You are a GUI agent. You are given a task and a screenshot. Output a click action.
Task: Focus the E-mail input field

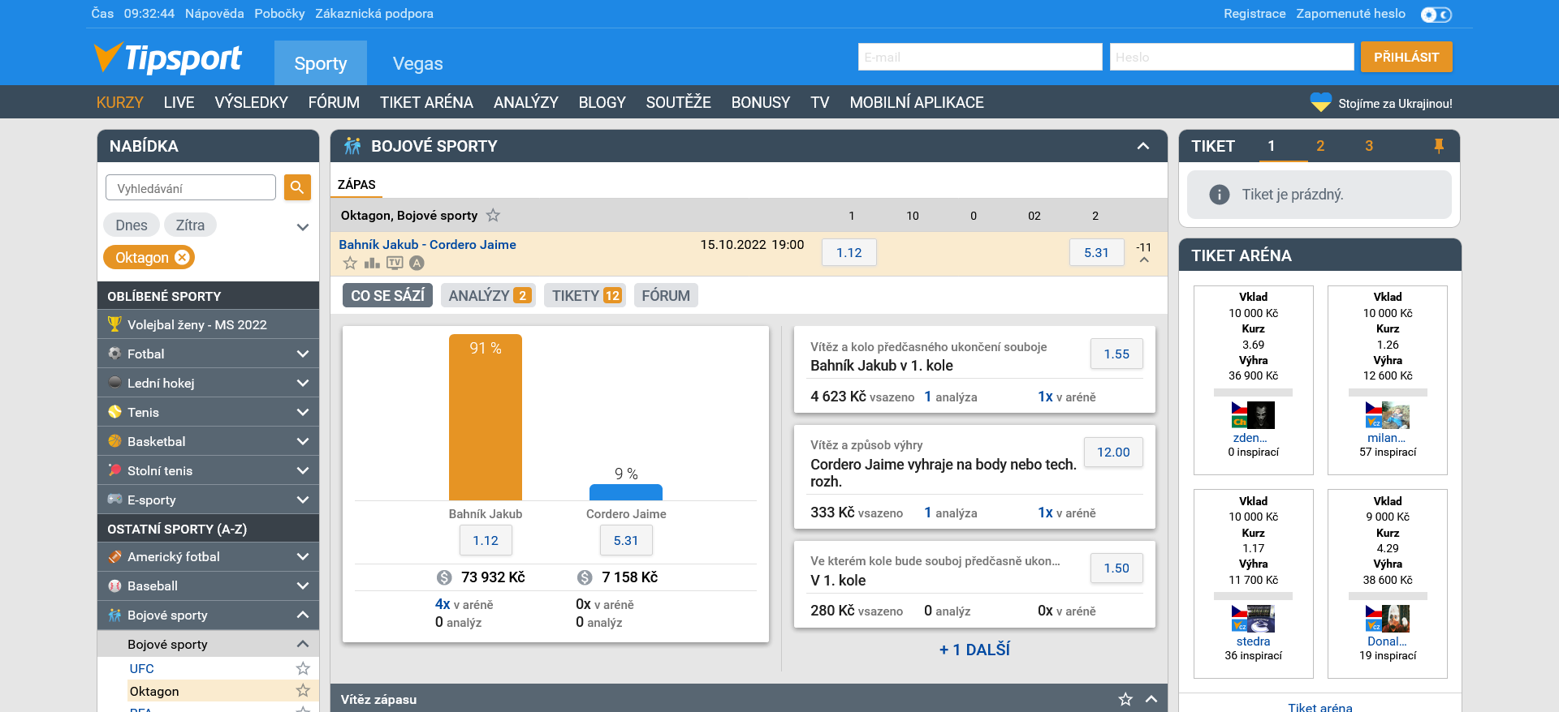click(x=980, y=57)
